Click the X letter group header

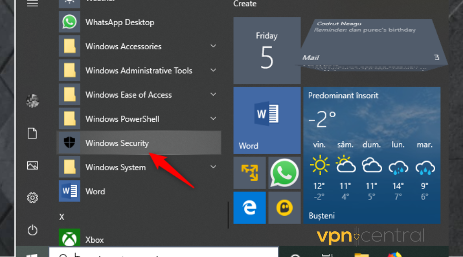click(x=61, y=217)
